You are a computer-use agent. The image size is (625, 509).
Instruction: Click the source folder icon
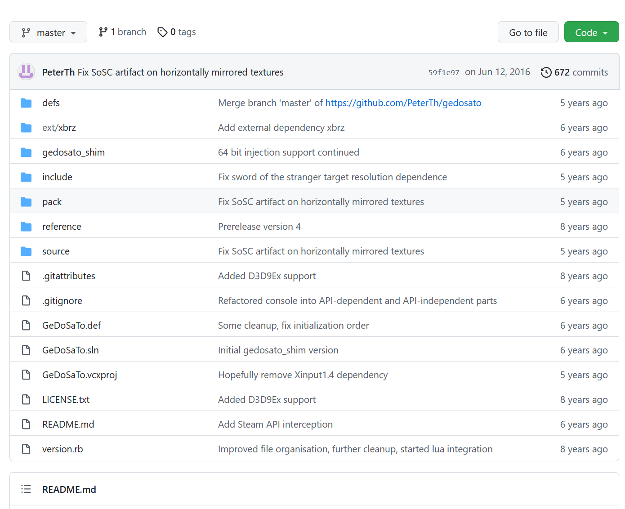point(26,251)
